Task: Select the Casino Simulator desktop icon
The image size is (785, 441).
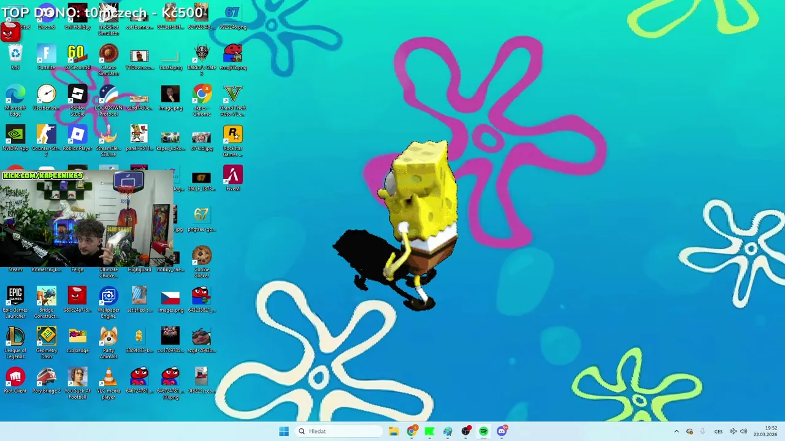Action: click(x=109, y=59)
